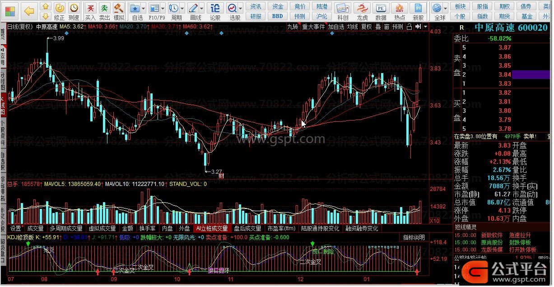This screenshot has height=287, width=554.
Task: Open the 卖出 sell order icon
Action: pos(104,8)
